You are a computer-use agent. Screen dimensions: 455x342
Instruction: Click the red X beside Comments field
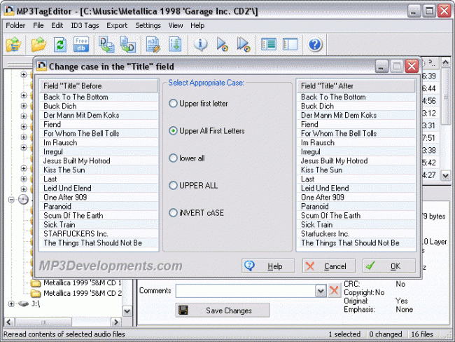pos(334,290)
